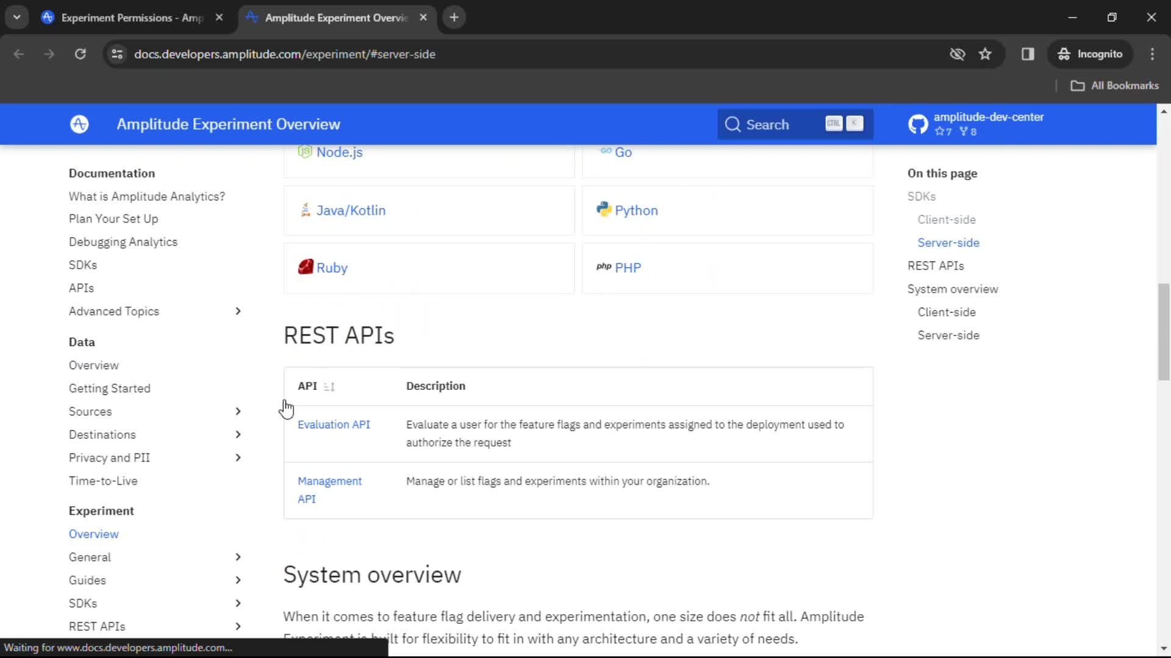The image size is (1171, 658).
Task: Select Overview under Experiment section
Action: pyautogui.click(x=93, y=534)
